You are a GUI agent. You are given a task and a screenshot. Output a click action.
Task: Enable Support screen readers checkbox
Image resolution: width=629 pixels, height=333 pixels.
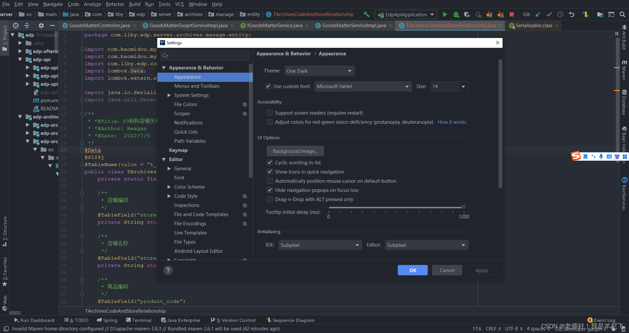click(270, 113)
